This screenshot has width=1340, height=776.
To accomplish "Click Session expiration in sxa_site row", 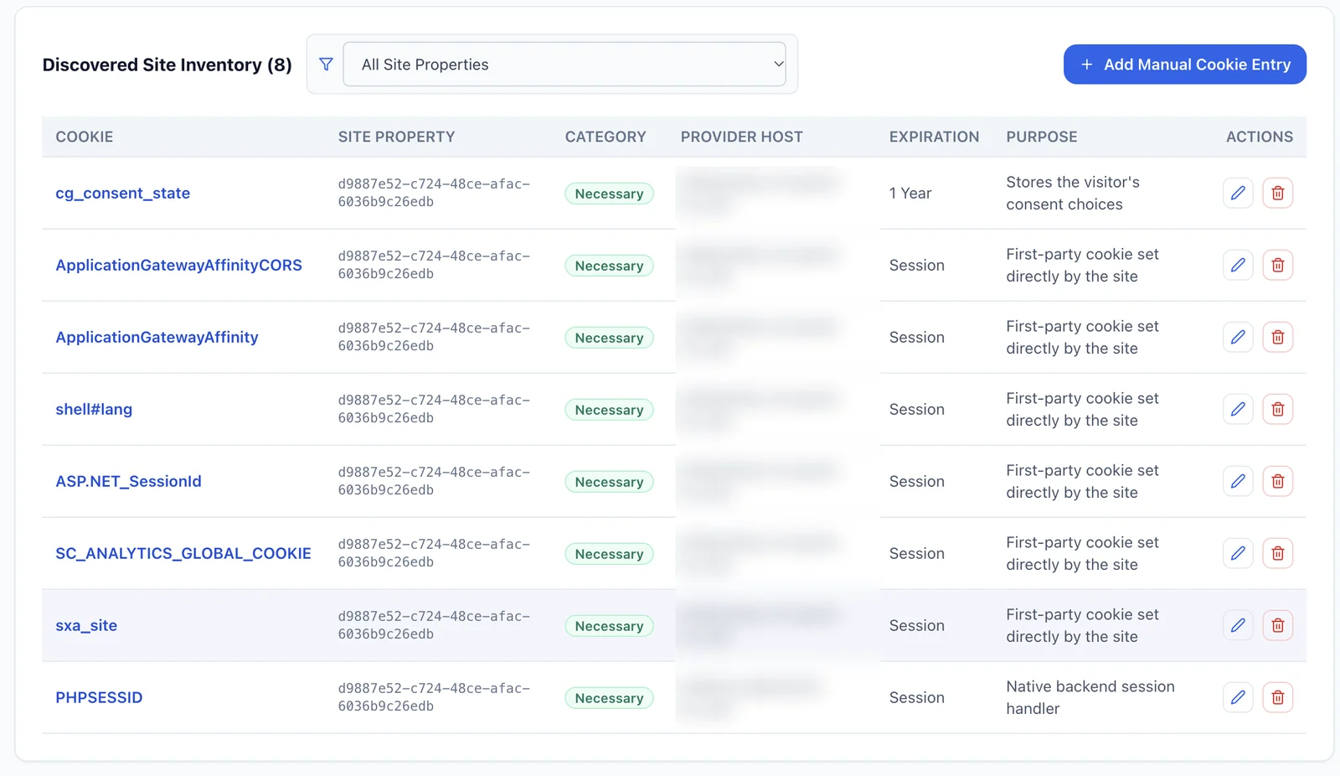I will click(x=917, y=625).
